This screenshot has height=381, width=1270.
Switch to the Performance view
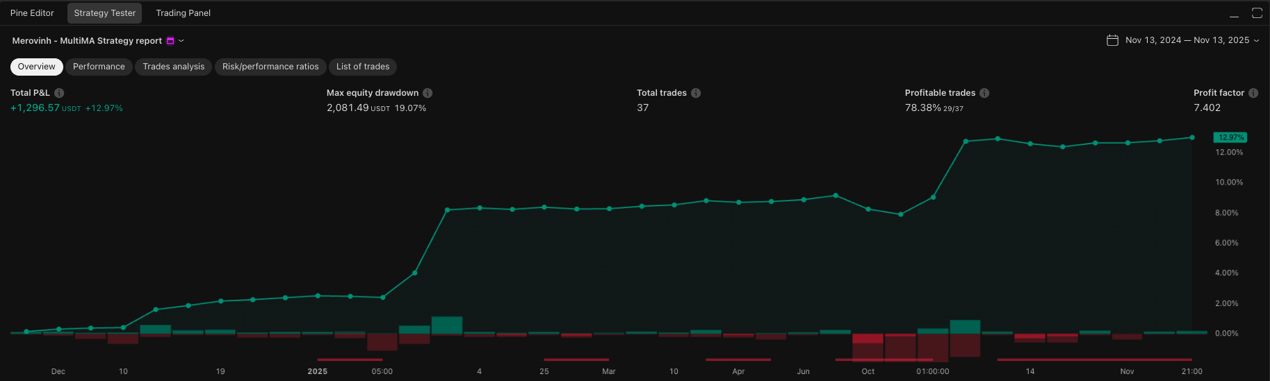click(99, 67)
